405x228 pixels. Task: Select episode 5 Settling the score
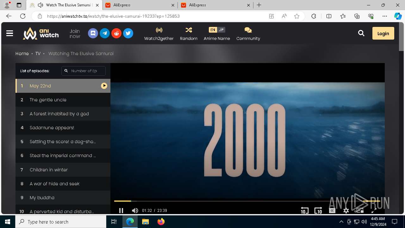(63, 142)
